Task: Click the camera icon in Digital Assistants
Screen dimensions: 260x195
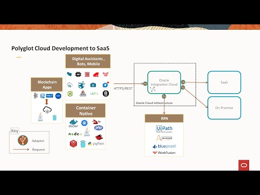Action: pyautogui.click(x=93, y=85)
